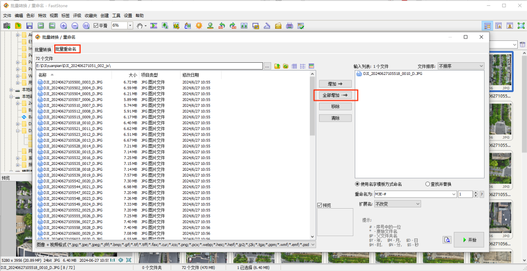Click the crop board toolbar icon
The height and width of the screenshot is (271, 527).
tap(177, 25)
